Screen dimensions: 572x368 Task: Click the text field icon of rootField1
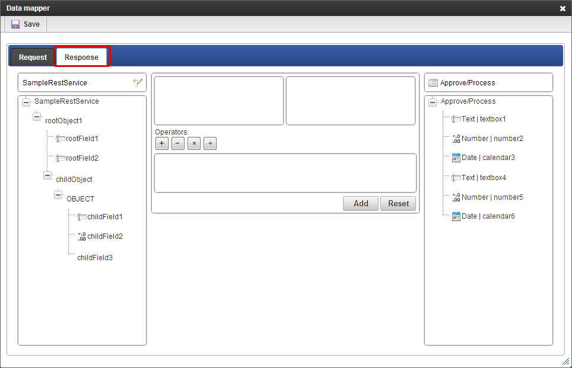61,139
